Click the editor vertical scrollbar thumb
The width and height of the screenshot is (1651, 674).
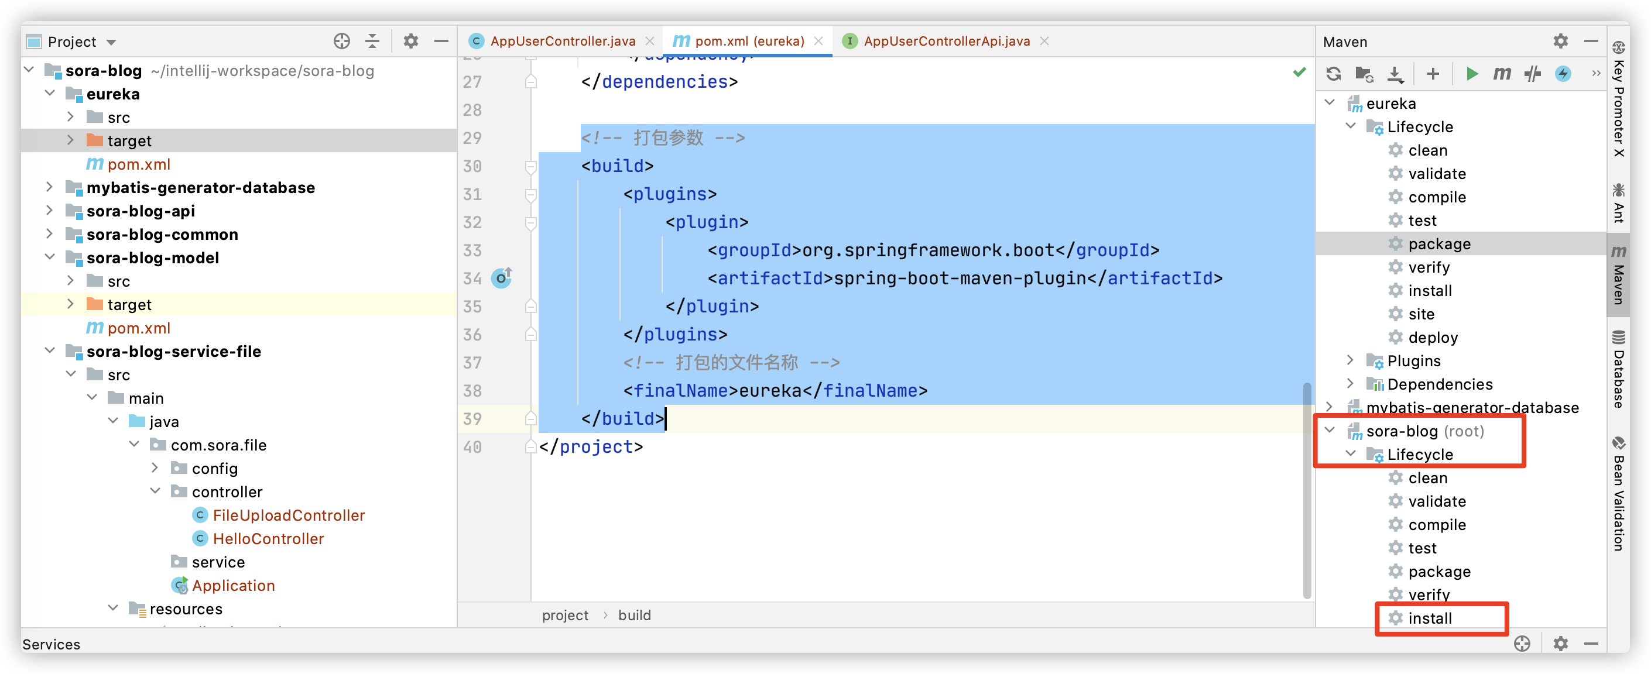pos(1306,490)
